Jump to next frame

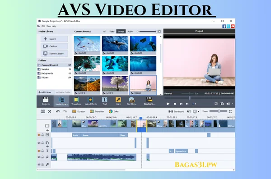click(187, 104)
